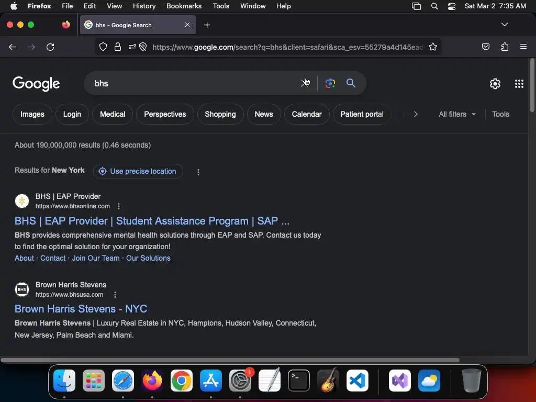Open the Pocket save icon

point(485,47)
